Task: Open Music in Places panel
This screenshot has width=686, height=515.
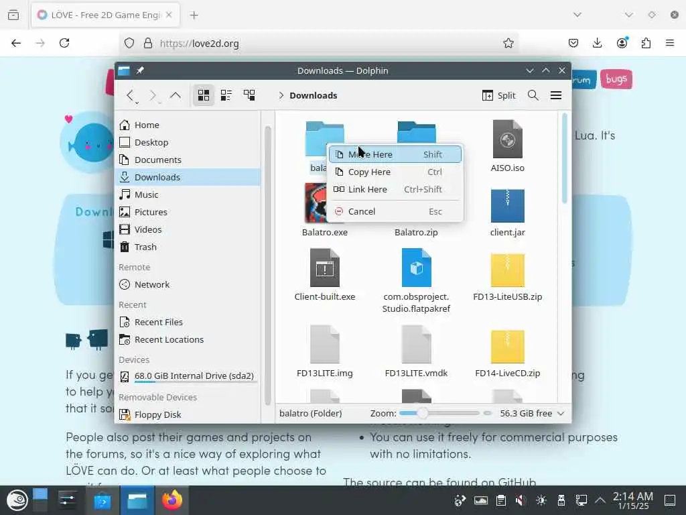Action: click(188, 194)
